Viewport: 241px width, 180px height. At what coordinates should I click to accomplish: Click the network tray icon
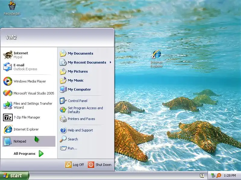(213, 175)
